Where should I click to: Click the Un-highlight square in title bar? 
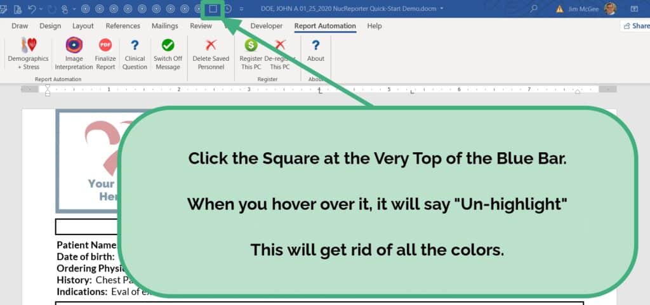(213, 9)
